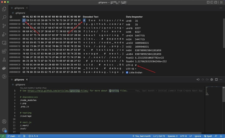
Task: Change indentation via Spaces: 2
Action: (172, 136)
